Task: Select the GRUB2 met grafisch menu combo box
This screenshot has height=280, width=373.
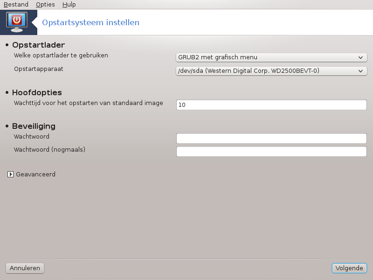Action: (x=271, y=57)
